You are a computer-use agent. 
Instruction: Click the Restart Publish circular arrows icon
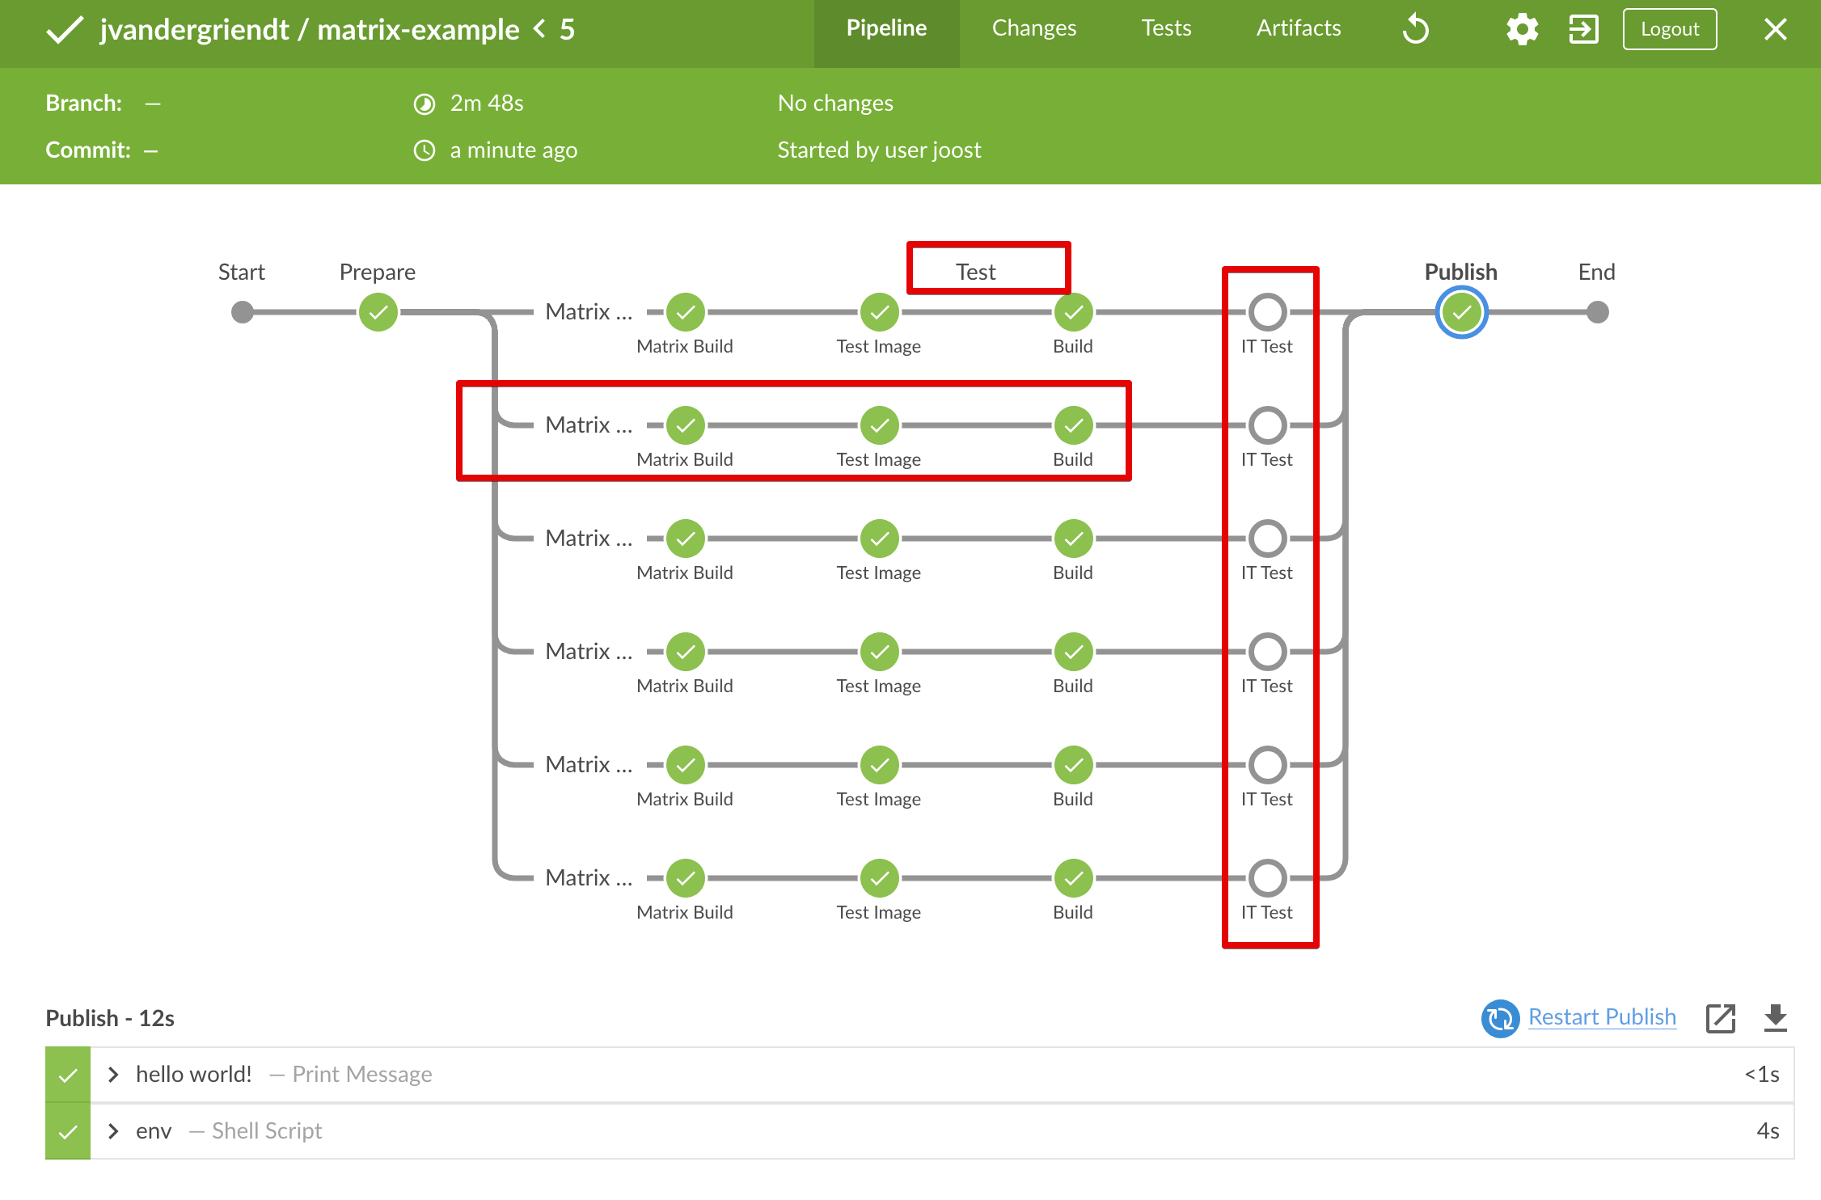[1500, 1019]
